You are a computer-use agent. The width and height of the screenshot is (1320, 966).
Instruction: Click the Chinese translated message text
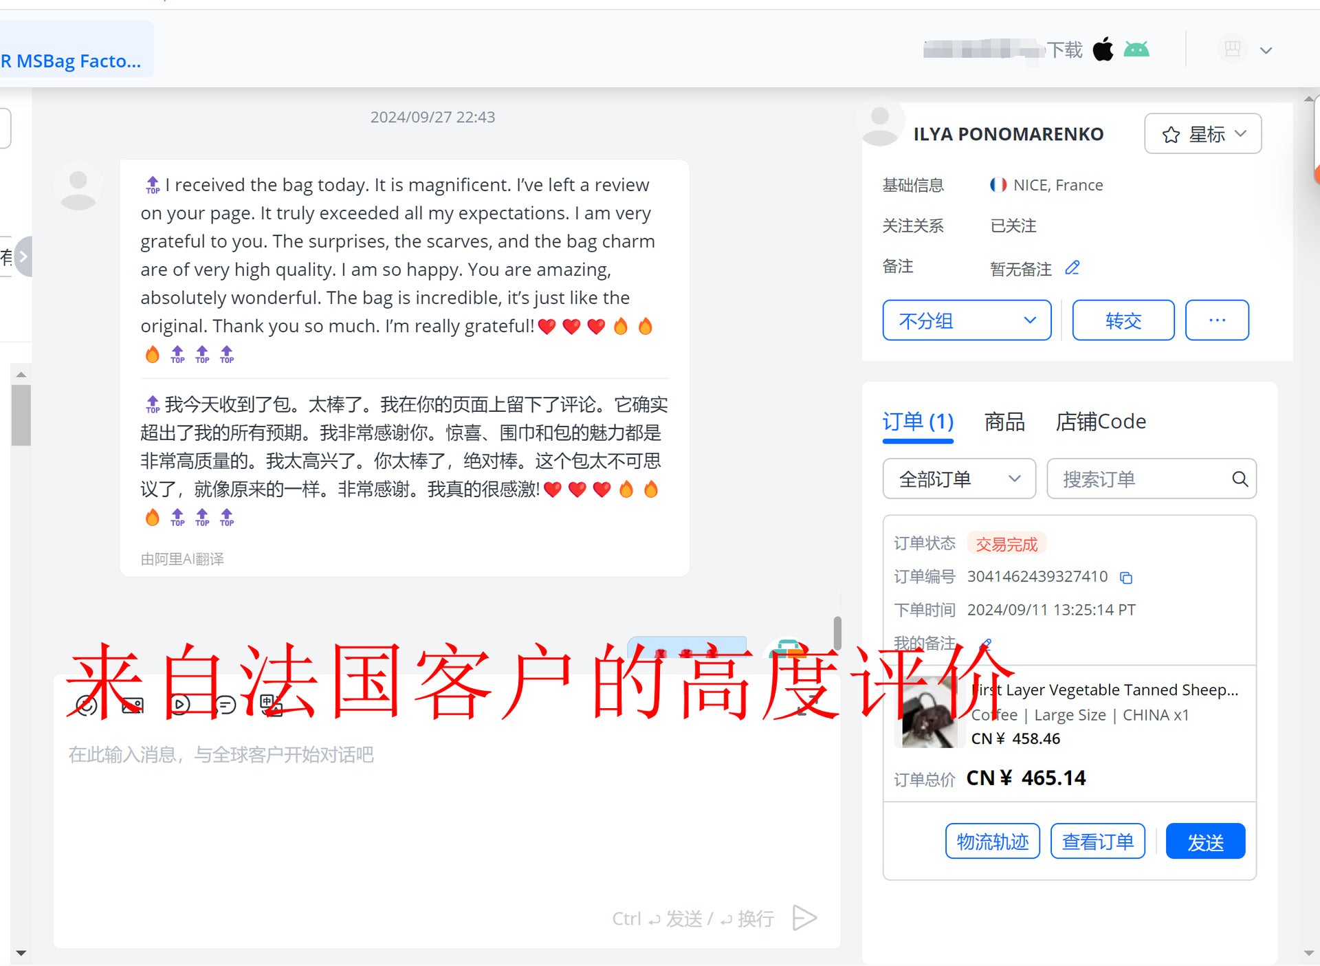pyautogui.click(x=404, y=460)
